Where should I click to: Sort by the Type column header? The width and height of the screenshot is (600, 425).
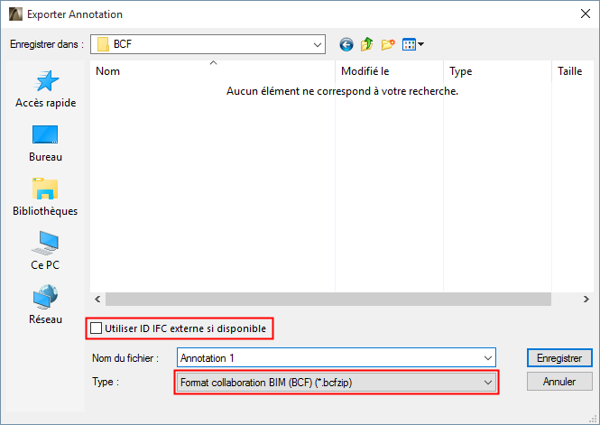click(x=496, y=71)
